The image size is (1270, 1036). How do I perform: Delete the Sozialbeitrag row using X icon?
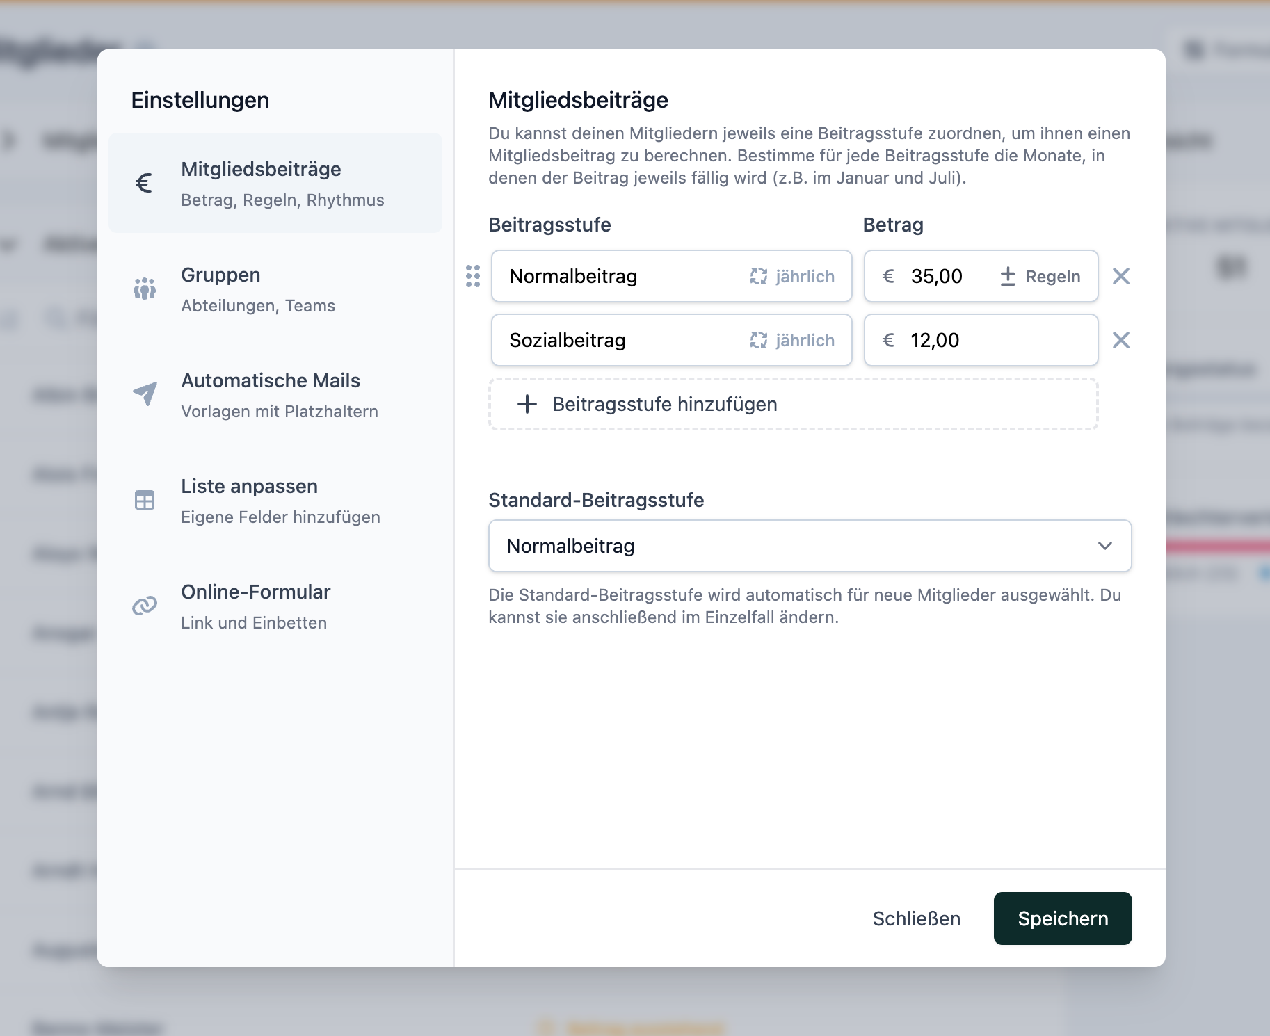click(x=1120, y=340)
